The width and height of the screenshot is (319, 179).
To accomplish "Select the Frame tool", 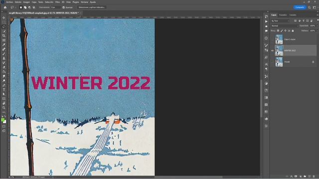I will point(4,40).
